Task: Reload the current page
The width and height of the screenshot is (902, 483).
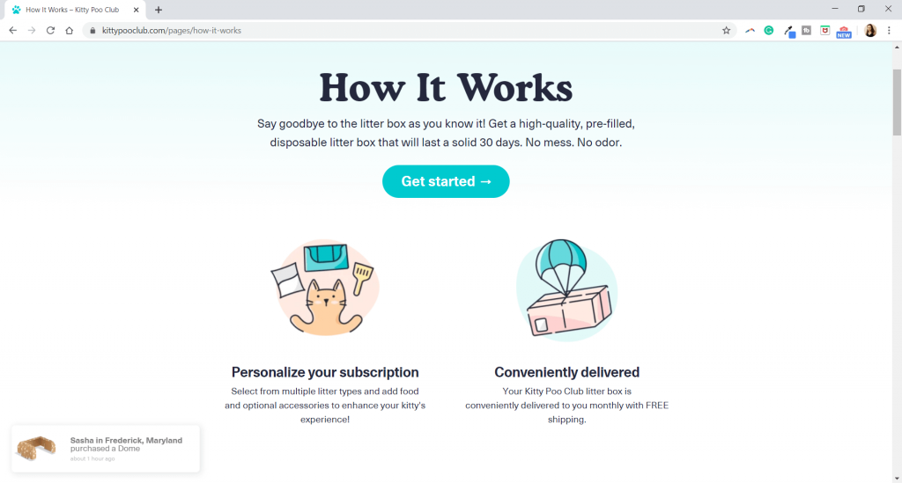Action: point(50,30)
